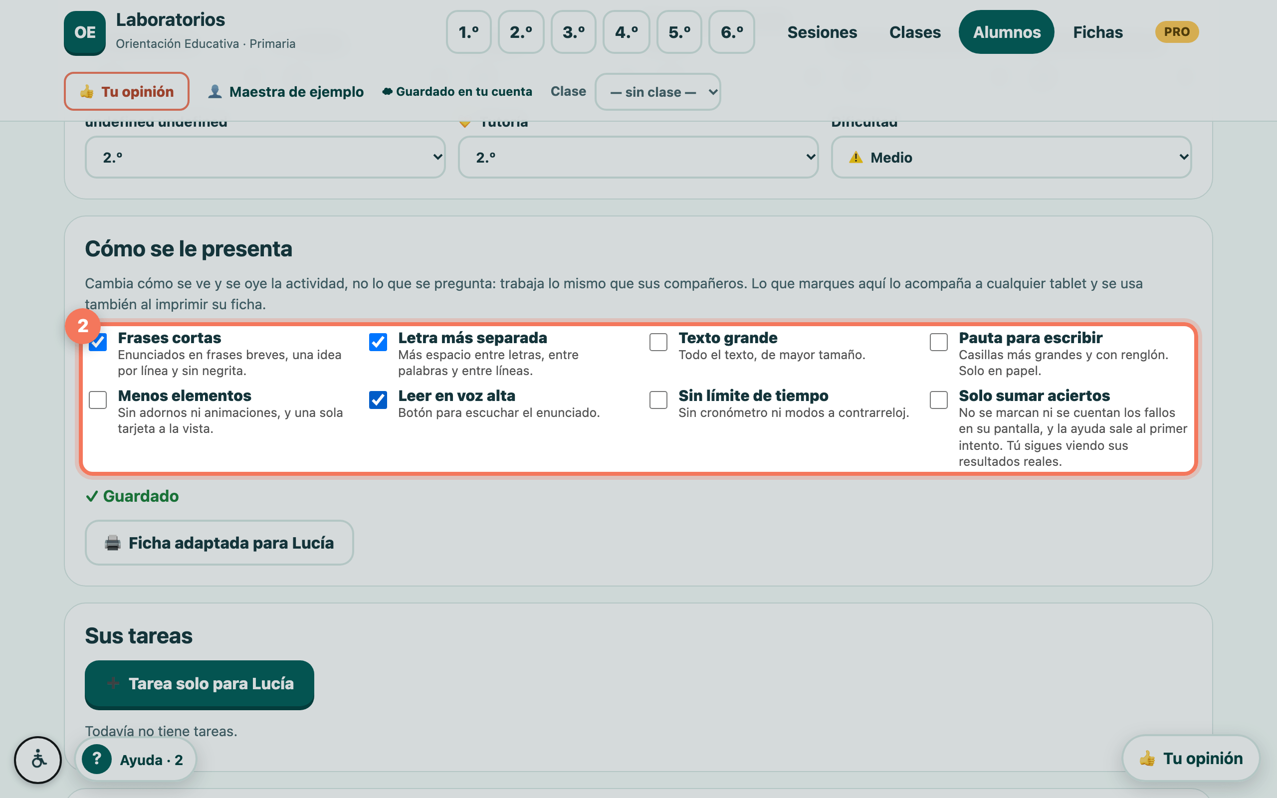This screenshot has width=1277, height=798.
Task: Open the Tutoría 2.º dropdown
Action: tap(638, 157)
